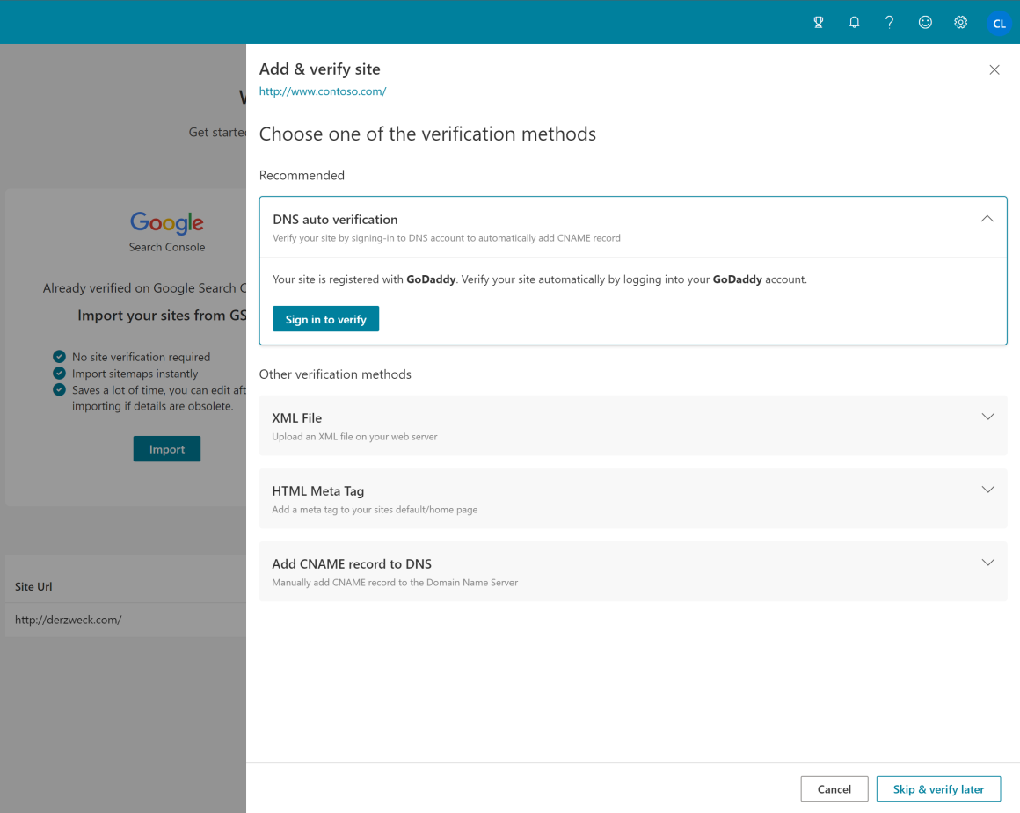Click the Sign in to verify button
This screenshot has width=1020, height=813.
[325, 318]
